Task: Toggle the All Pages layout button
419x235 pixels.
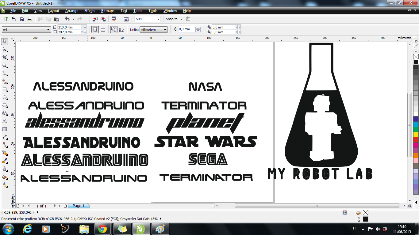Action: click(x=114, y=30)
